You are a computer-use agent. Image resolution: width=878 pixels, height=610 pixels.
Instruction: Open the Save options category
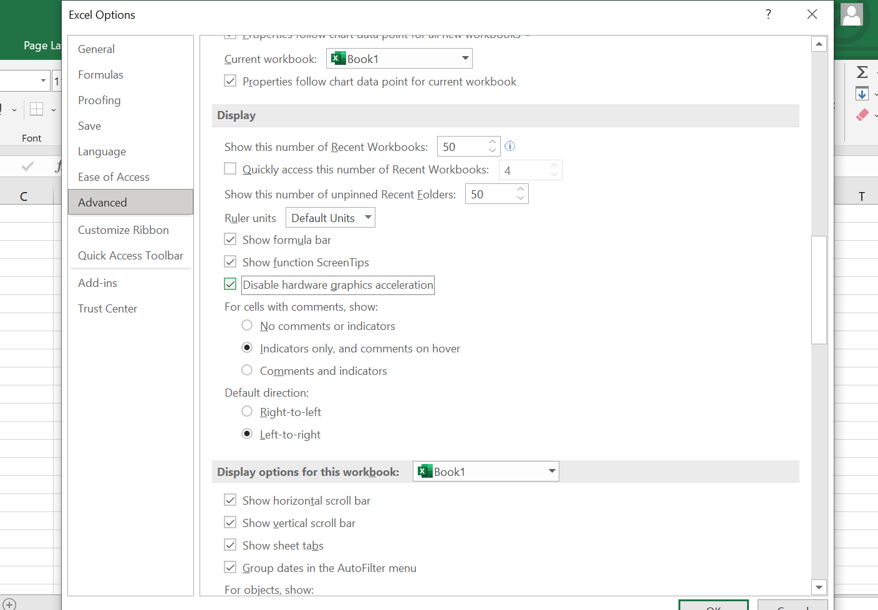pos(130,126)
